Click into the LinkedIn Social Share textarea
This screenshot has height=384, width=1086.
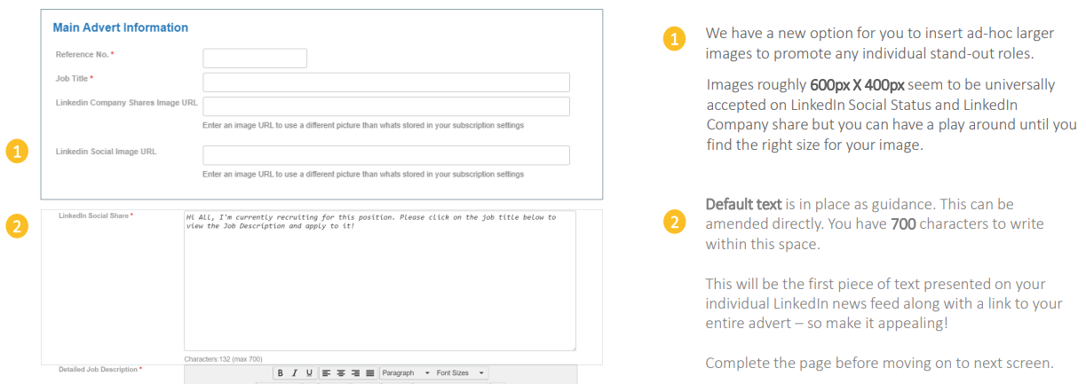click(x=380, y=281)
